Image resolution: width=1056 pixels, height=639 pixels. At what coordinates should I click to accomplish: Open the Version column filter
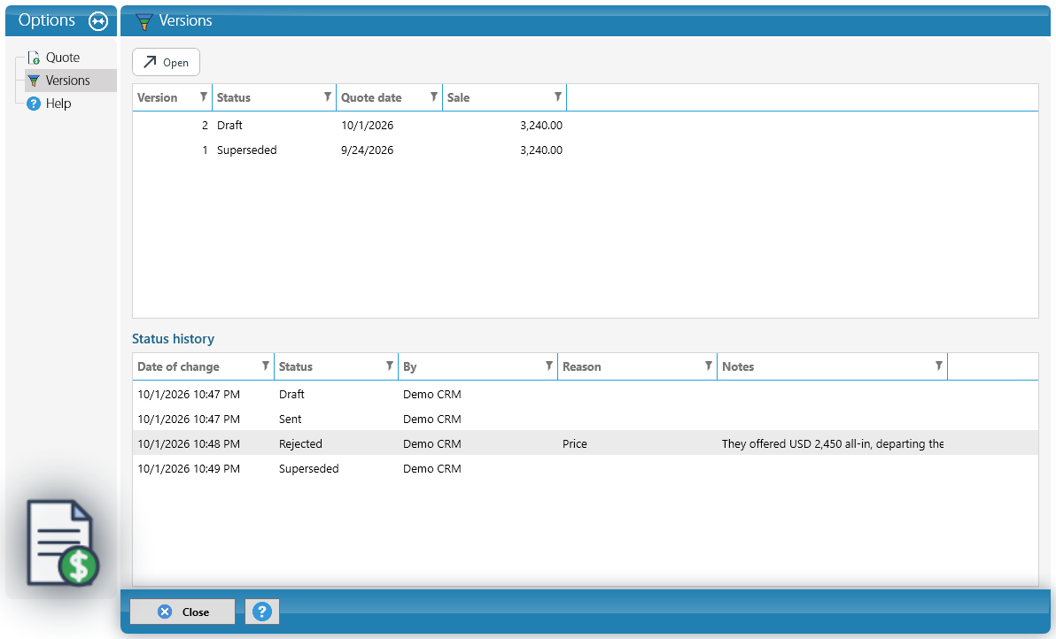[x=204, y=96]
